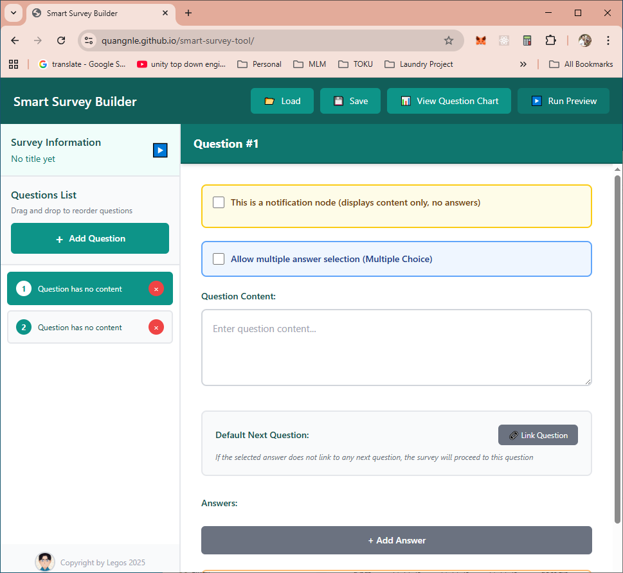This screenshot has height=573, width=623.
Task: Remove question 2 using red X icon
Action: (156, 328)
